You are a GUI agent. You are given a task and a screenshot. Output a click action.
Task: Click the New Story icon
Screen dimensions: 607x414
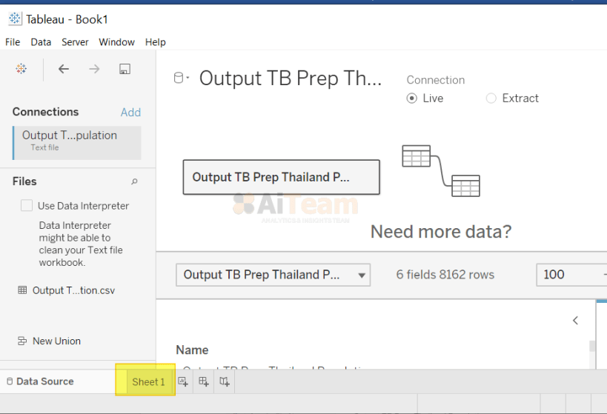225,381
